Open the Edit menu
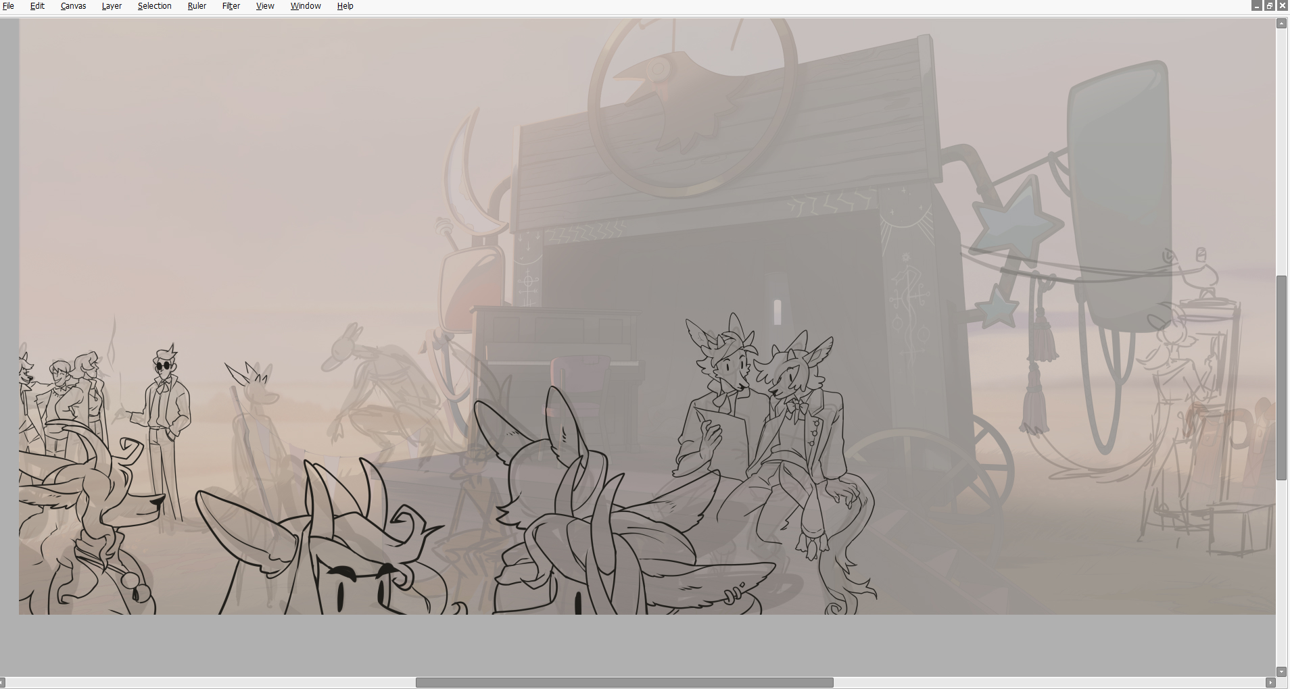This screenshot has width=1290, height=689. click(x=37, y=6)
